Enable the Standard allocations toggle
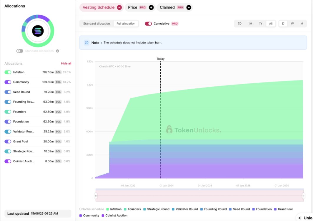The width and height of the screenshot is (316, 222). (x=19, y=51)
